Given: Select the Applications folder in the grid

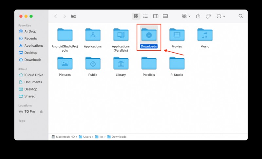Looking at the screenshot, I should [x=93, y=35].
